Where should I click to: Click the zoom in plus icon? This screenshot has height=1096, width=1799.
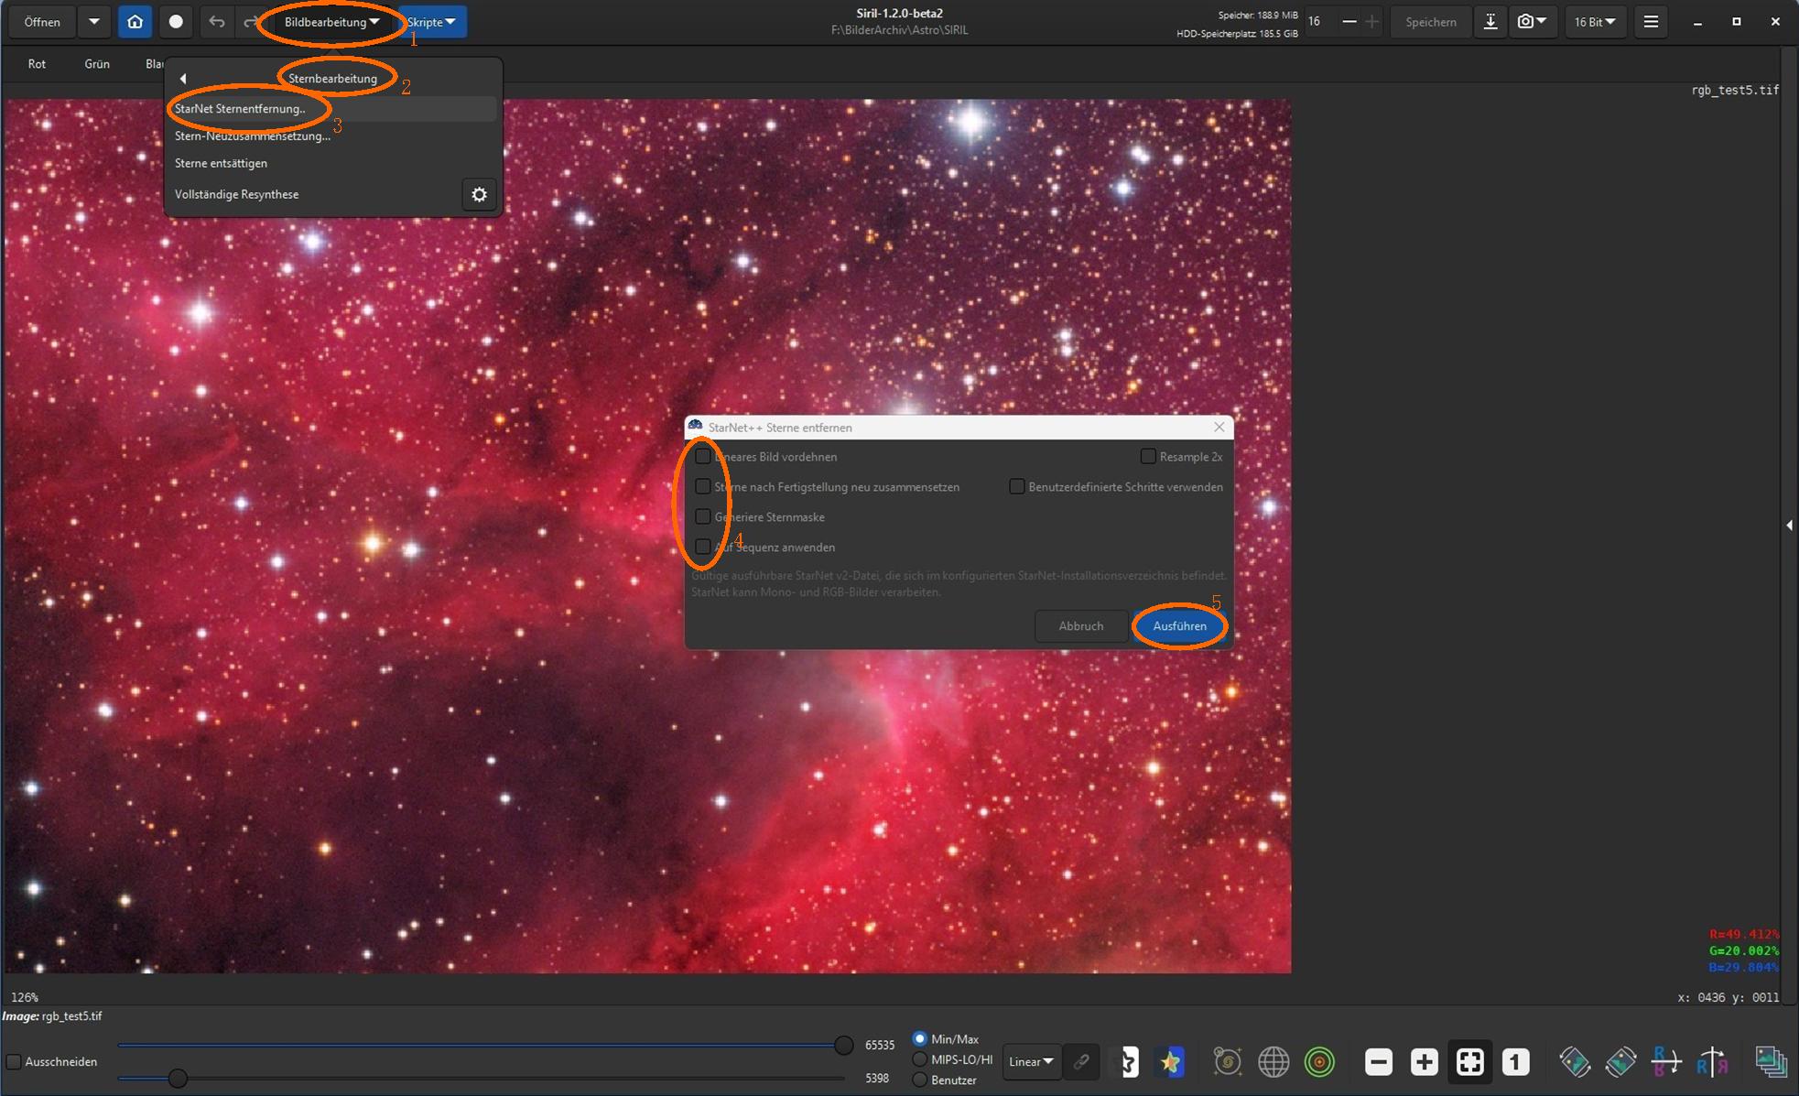click(1424, 1061)
